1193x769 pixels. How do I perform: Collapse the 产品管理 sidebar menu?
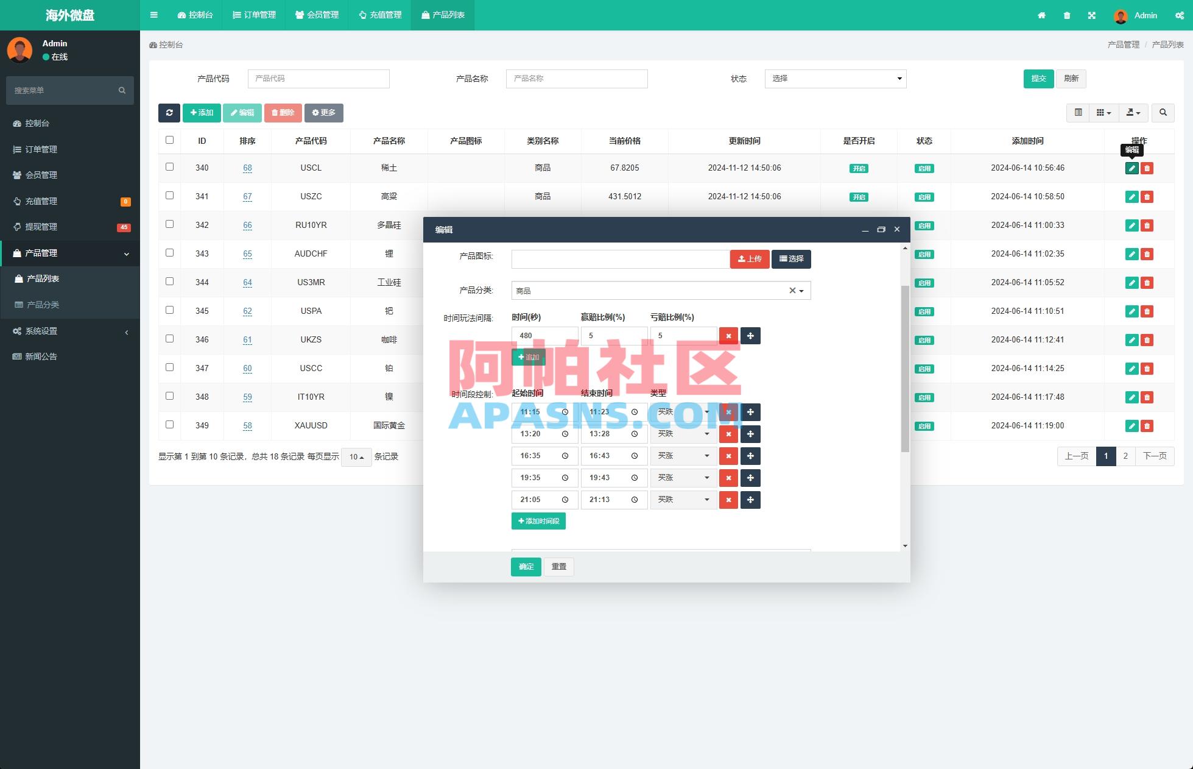tap(70, 253)
